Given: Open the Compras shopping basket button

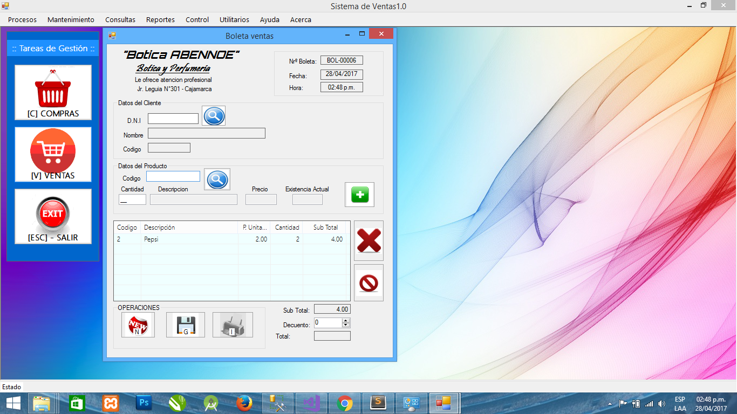Looking at the screenshot, I should coord(53,92).
